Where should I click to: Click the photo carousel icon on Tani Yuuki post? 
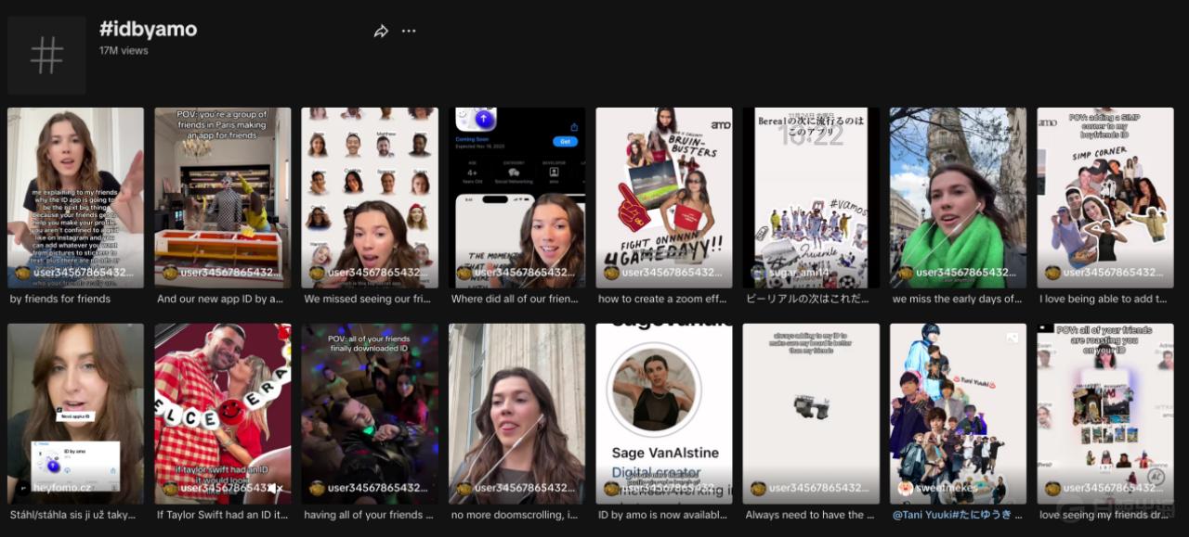coord(1012,338)
